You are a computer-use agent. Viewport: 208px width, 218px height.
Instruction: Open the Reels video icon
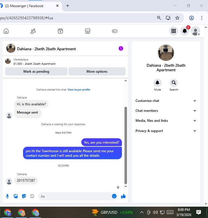(x=60, y=31)
